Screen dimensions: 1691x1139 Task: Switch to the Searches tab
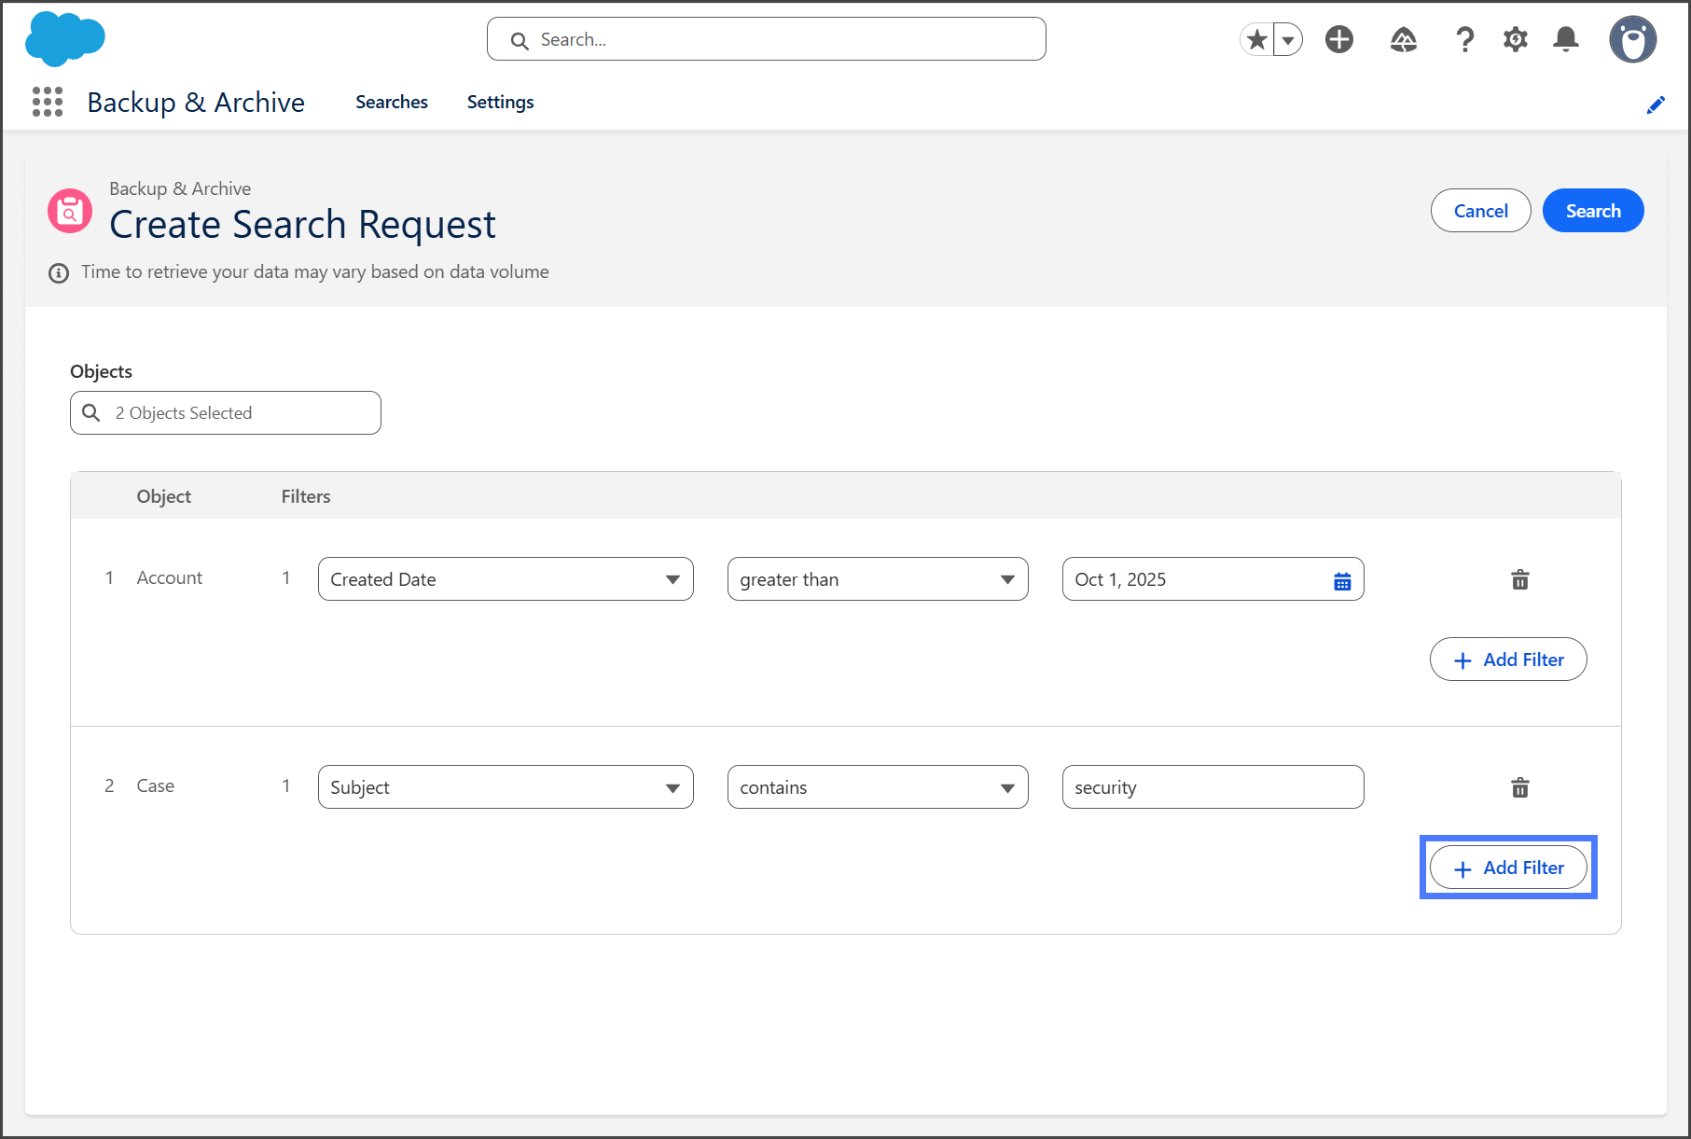(x=391, y=102)
